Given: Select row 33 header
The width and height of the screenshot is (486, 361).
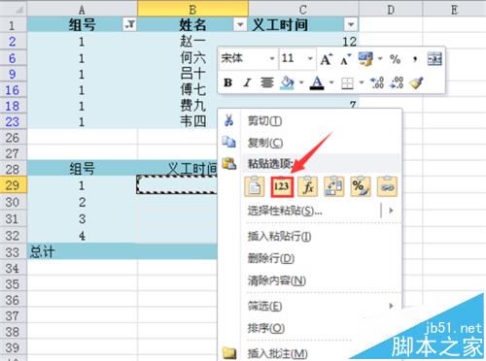Looking at the screenshot, I should [13, 252].
